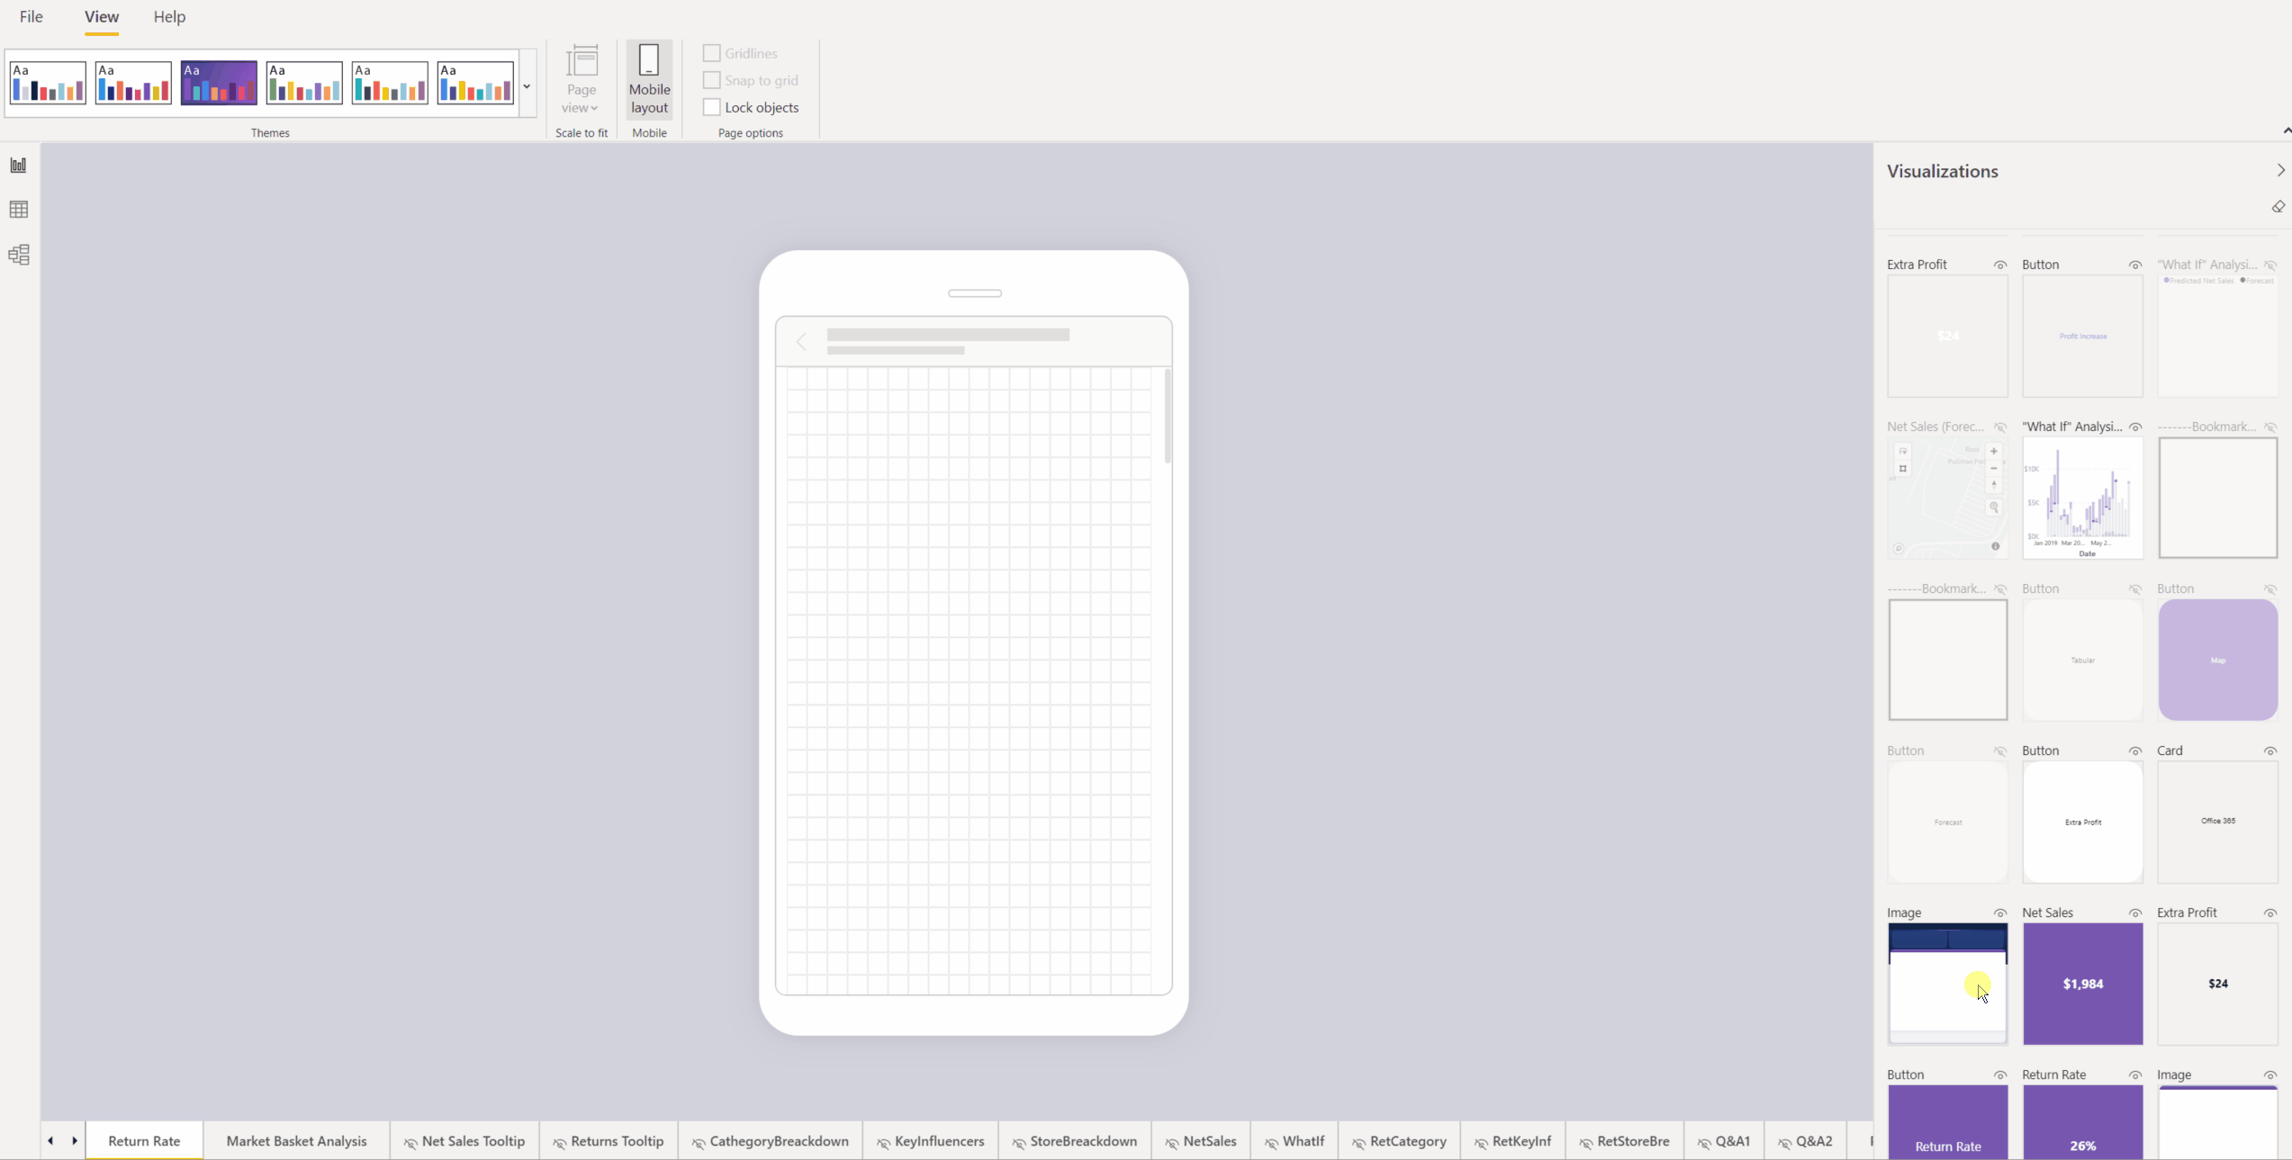This screenshot has height=1160, width=2292.
Task: Collapse the Visualizations pane chevron
Action: [2279, 170]
